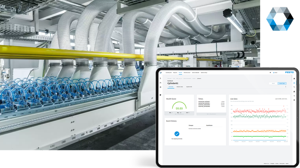Click the Cylinder01 dashboard title
Screen dimensions: 300x168
coord(173,83)
